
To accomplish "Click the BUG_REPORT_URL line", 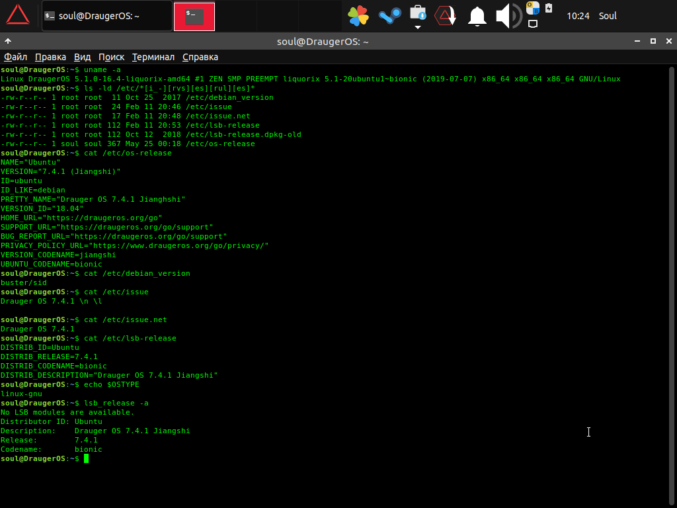I will click(x=114, y=236).
